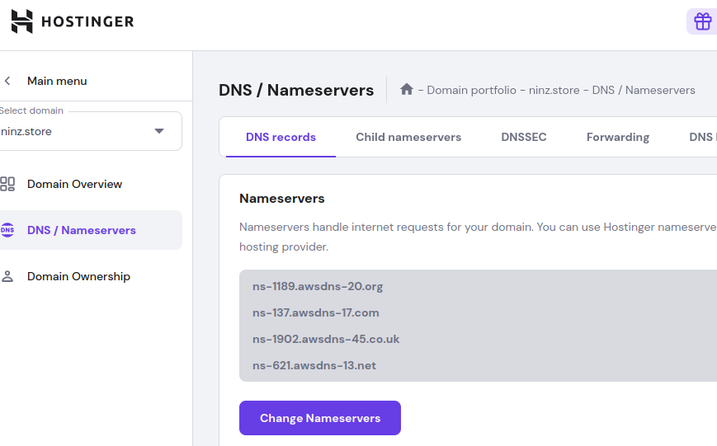Viewport: 717px width, 446px height.
Task: Click the partially visible DNS tab at right
Action: click(702, 137)
